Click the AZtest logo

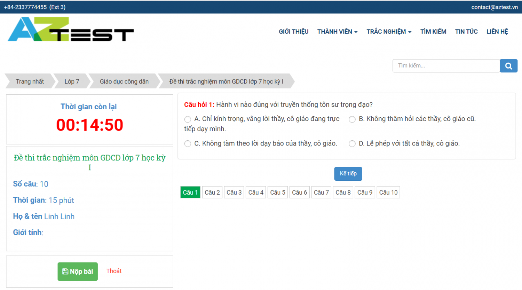pyautogui.click(x=71, y=29)
